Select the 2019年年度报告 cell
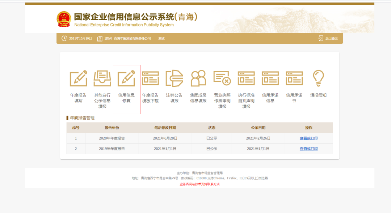The height and width of the screenshot is (213, 391). 112,149
